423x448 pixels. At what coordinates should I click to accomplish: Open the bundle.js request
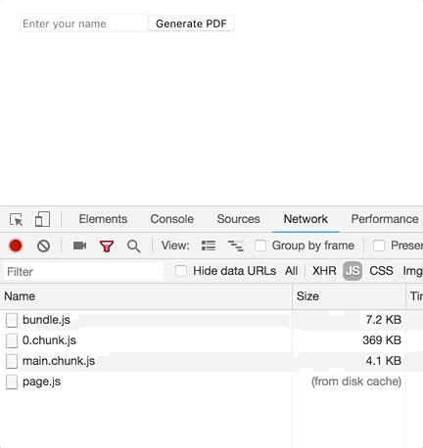(x=46, y=320)
